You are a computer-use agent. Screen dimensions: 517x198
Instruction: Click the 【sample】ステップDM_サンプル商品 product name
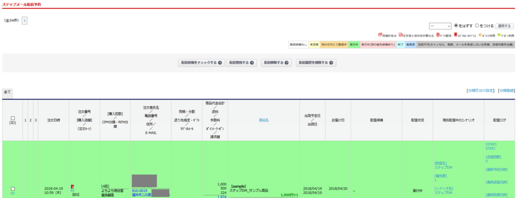tap(249, 188)
